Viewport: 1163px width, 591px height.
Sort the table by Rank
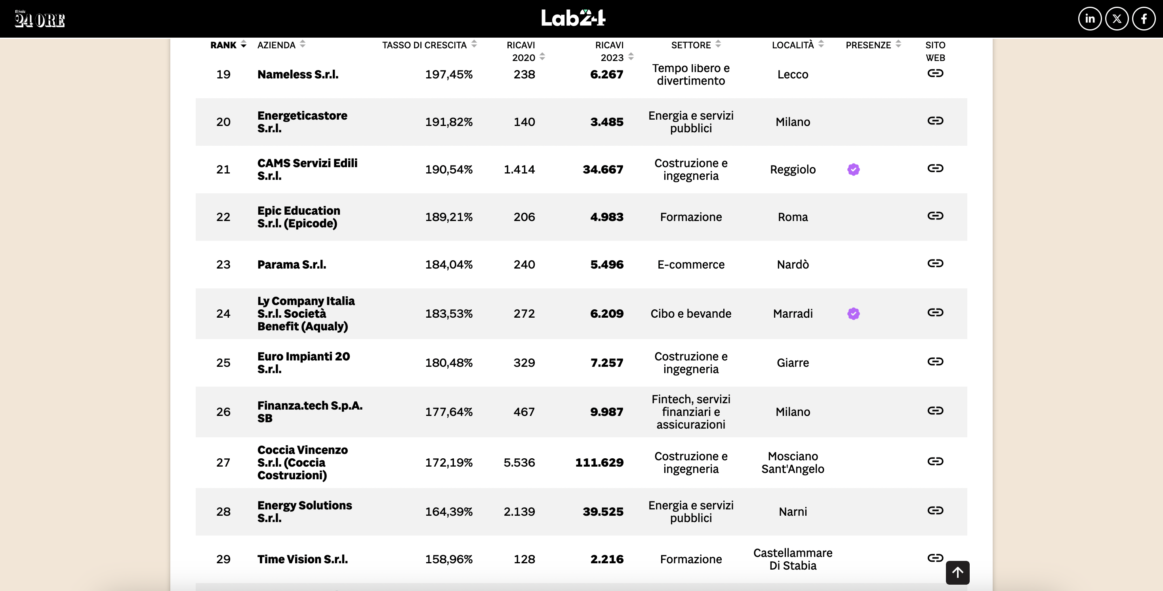tap(229, 45)
